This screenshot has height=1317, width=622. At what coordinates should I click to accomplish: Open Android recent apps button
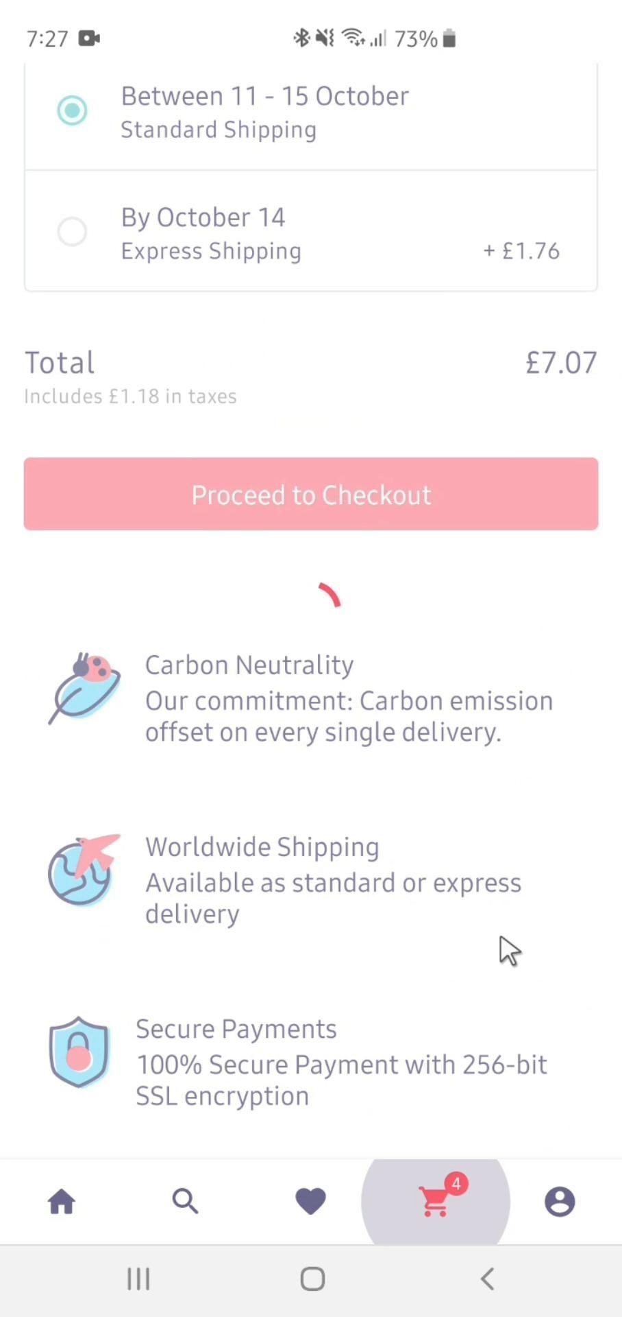(x=138, y=1279)
